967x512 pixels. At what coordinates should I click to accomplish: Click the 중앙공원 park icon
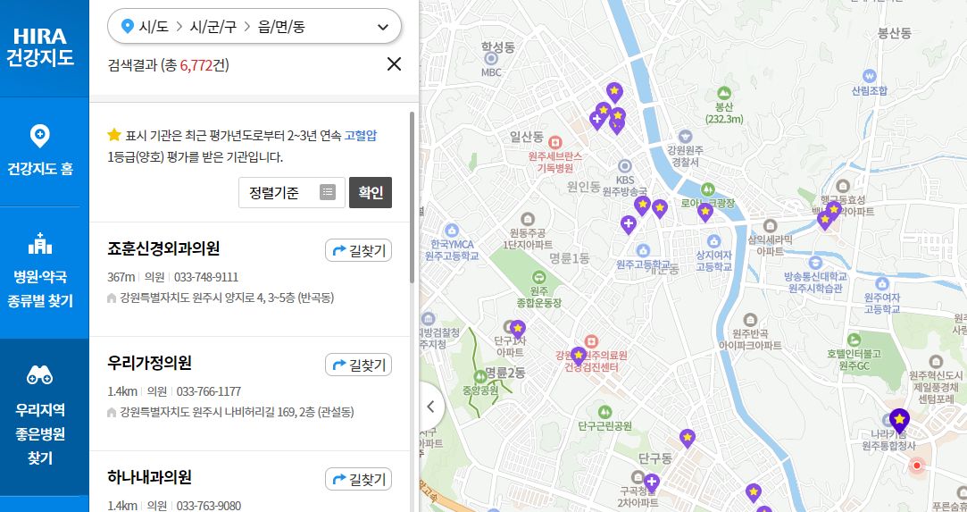pos(480,375)
